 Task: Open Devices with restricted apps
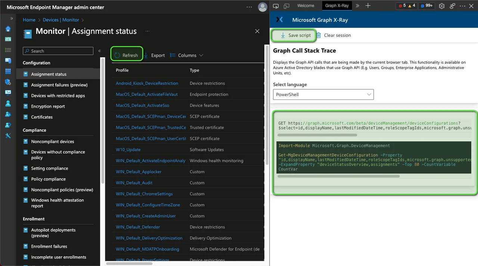coord(58,96)
